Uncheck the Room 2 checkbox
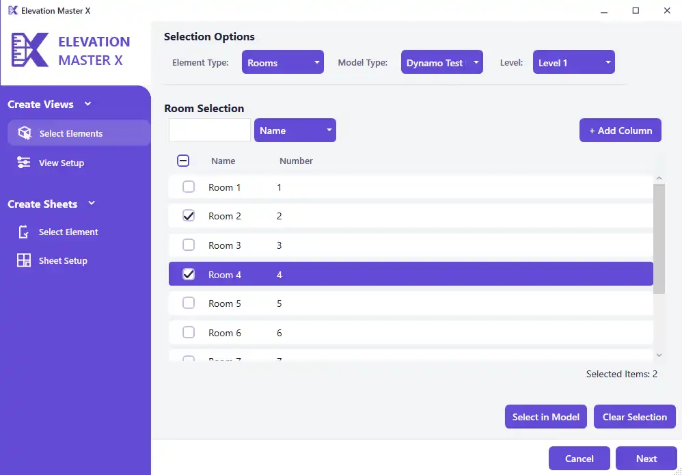682x475 pixels. [189, 216]
